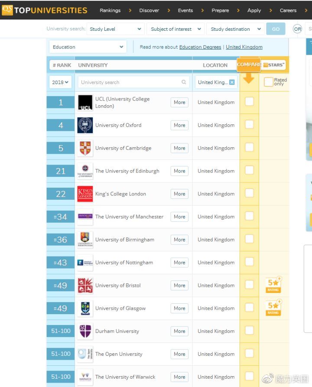Open the Education subject dropdown

[x=88, y=47]
